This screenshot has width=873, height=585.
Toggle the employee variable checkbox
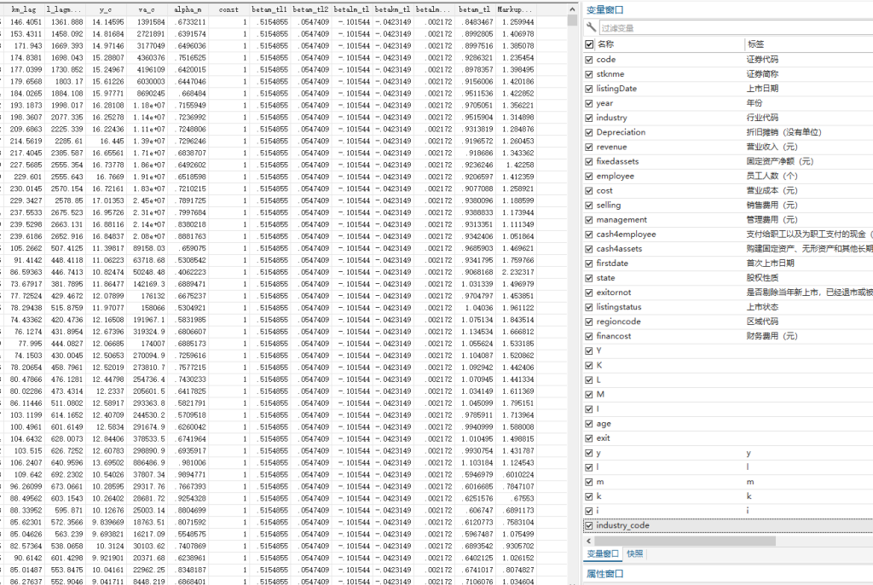coord(589,176)
